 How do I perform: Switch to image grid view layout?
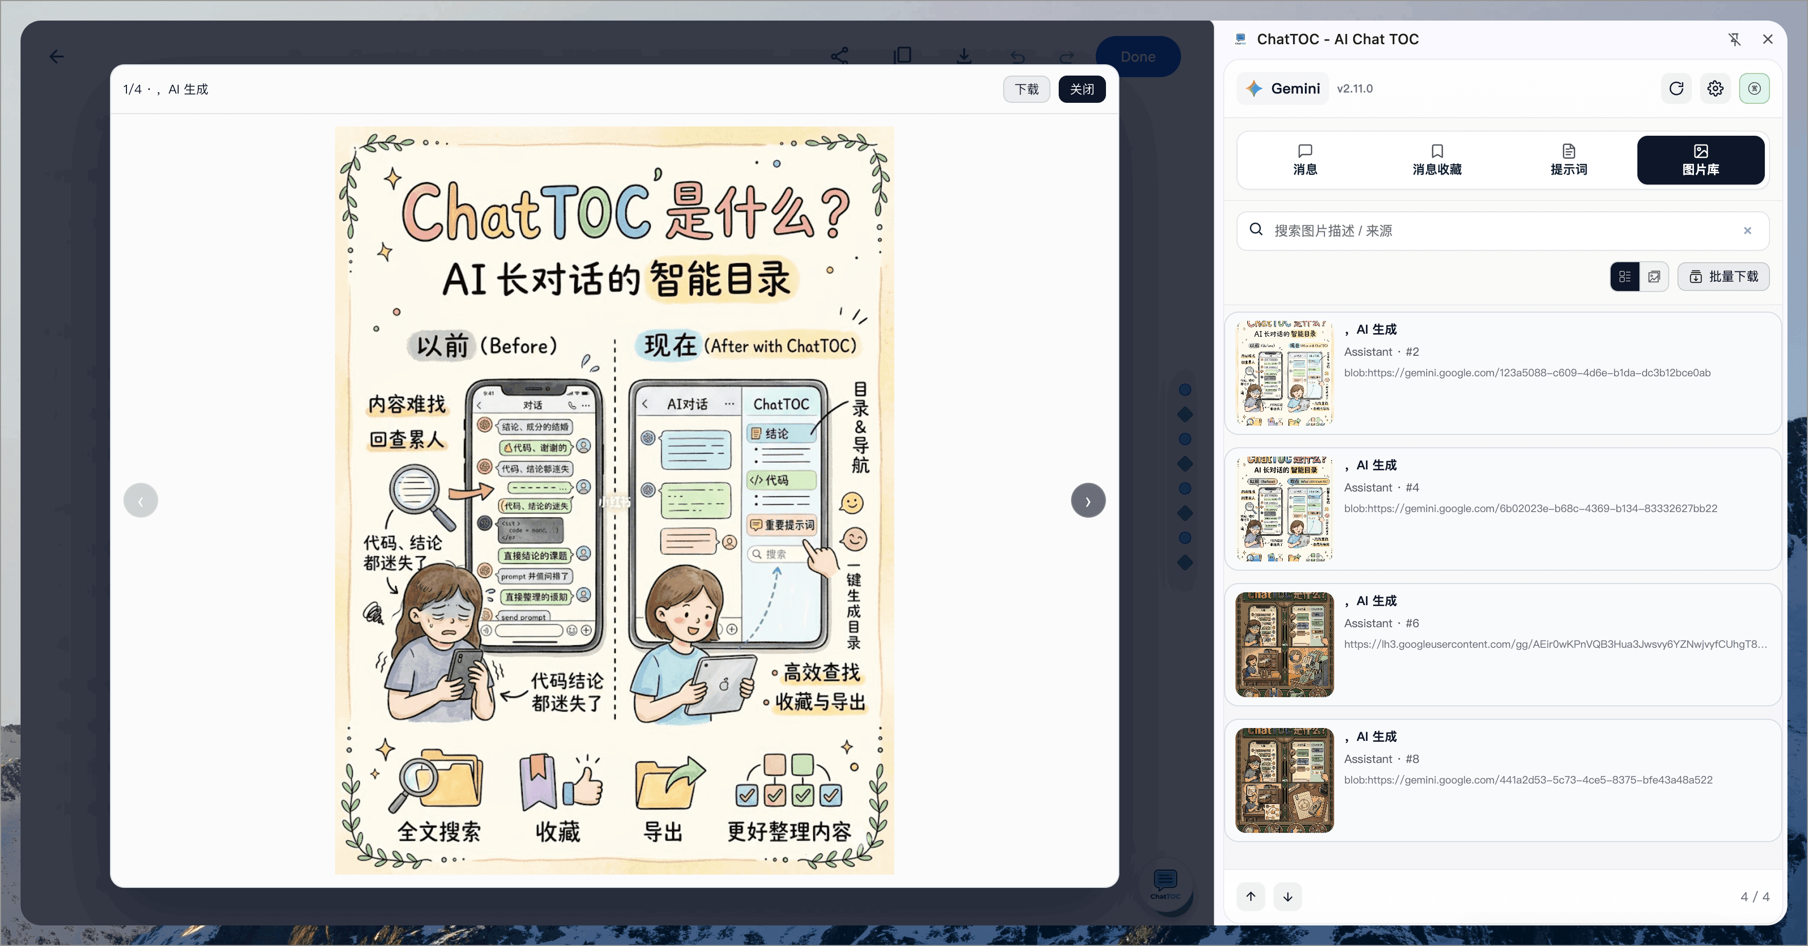tap(1654, 277)
